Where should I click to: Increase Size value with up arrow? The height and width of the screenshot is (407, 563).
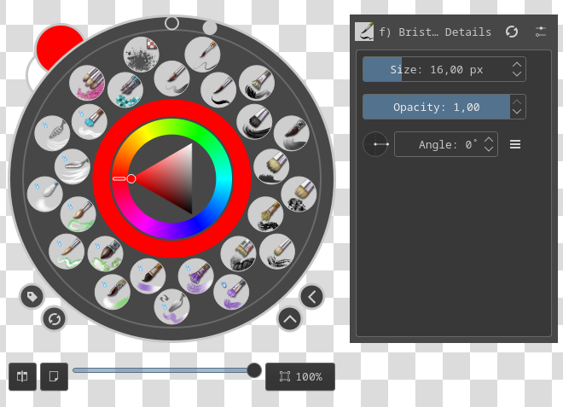516,64
